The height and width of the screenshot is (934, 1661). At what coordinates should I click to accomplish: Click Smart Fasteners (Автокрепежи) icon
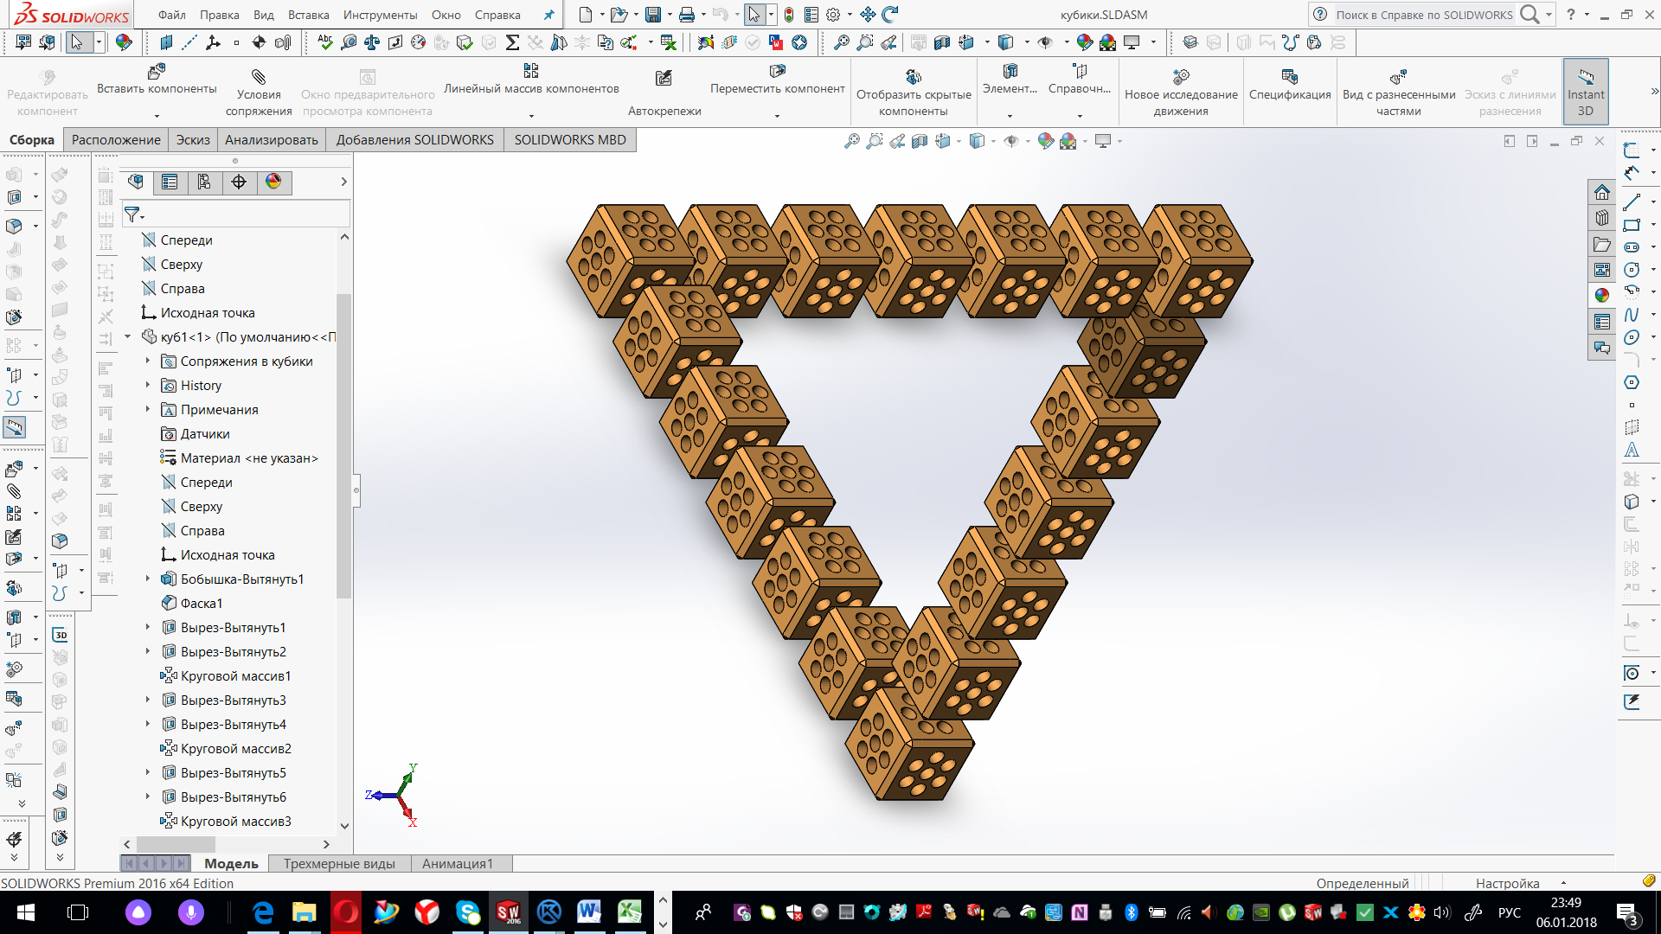pyautogui.click(x=664, y=79)
